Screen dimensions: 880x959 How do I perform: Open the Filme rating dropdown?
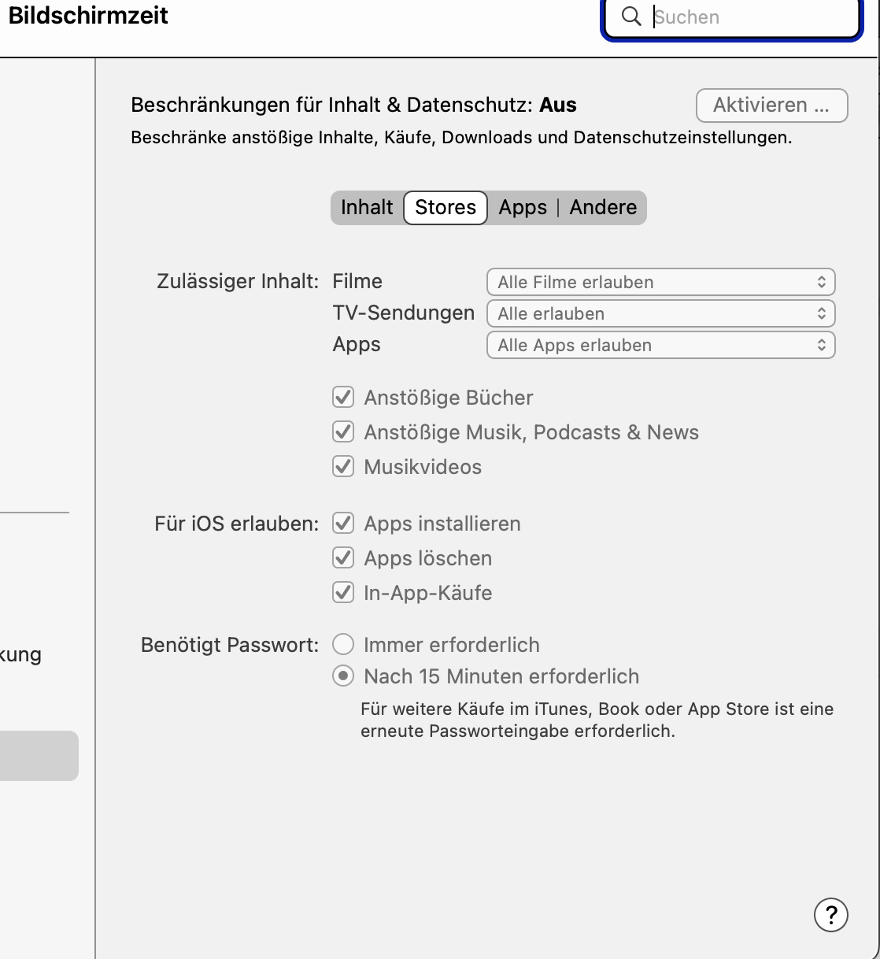660,282
